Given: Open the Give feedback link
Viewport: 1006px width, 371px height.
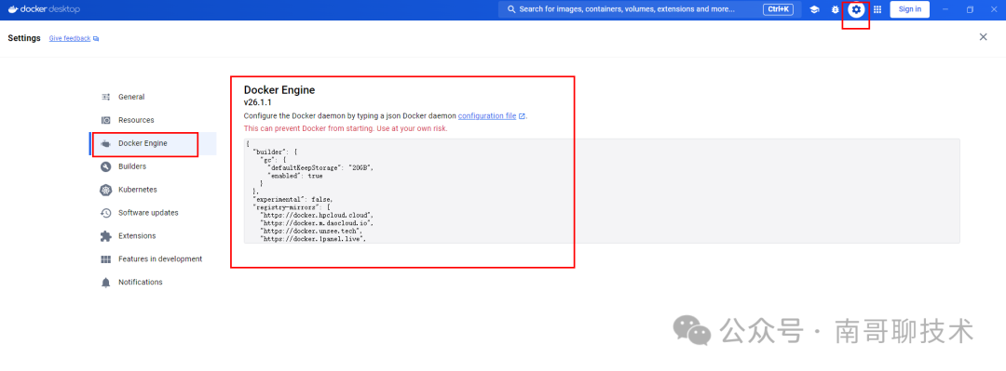Looking at the screenshot, I should click(70, 38).
